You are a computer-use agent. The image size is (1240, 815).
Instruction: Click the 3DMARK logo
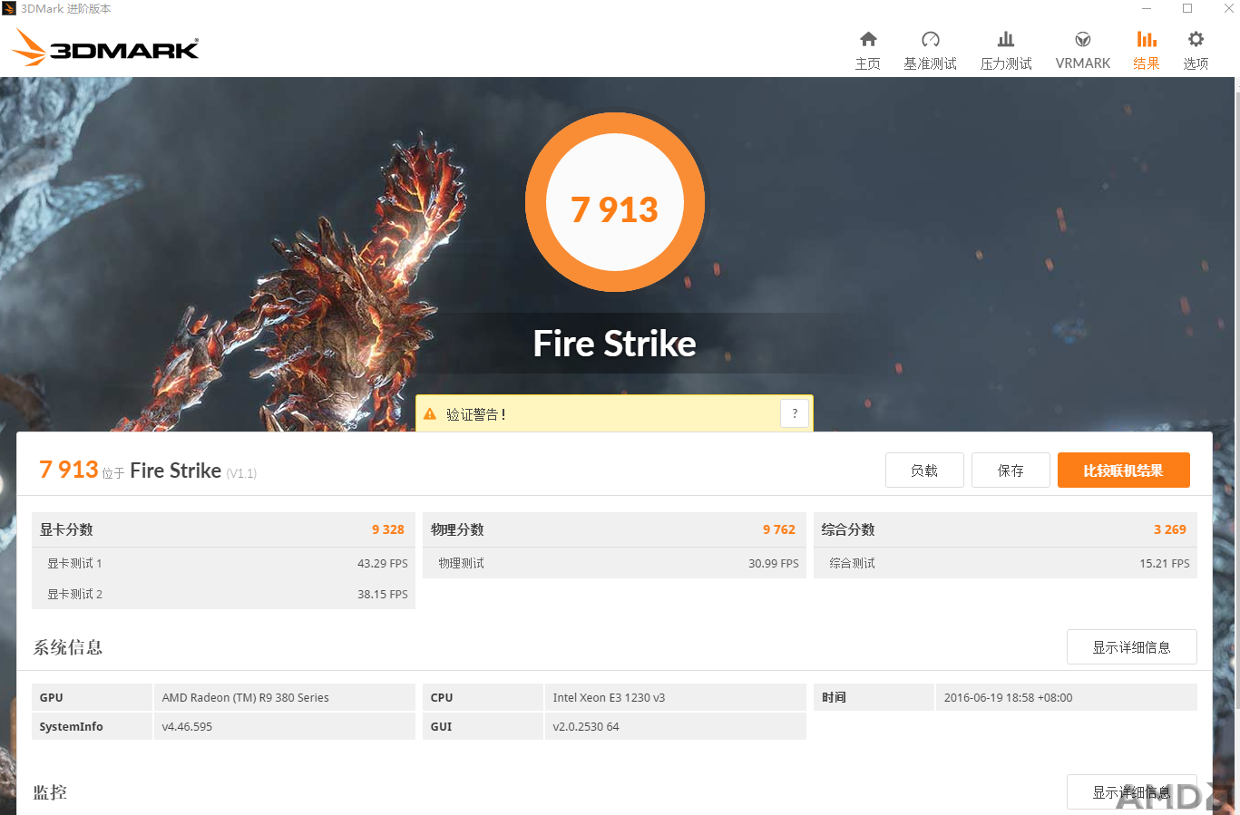106,47
